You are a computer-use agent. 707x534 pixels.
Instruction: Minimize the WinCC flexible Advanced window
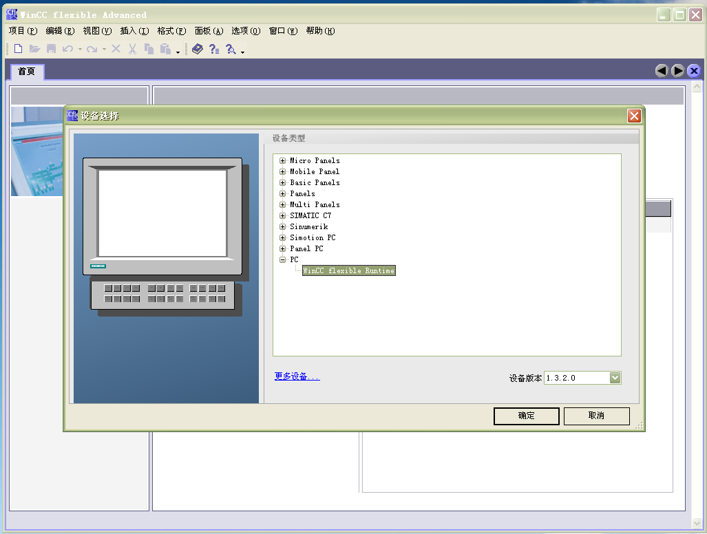663,15
